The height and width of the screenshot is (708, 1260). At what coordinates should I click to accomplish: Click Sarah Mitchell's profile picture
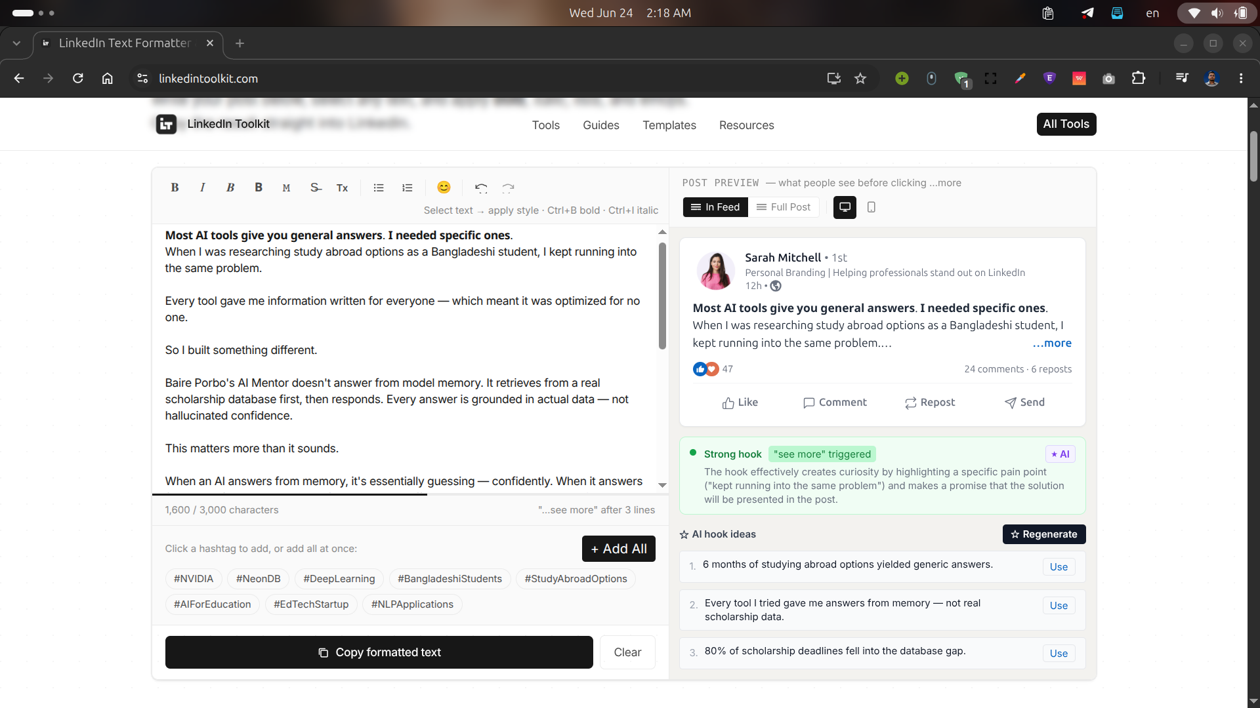(715, 271)
